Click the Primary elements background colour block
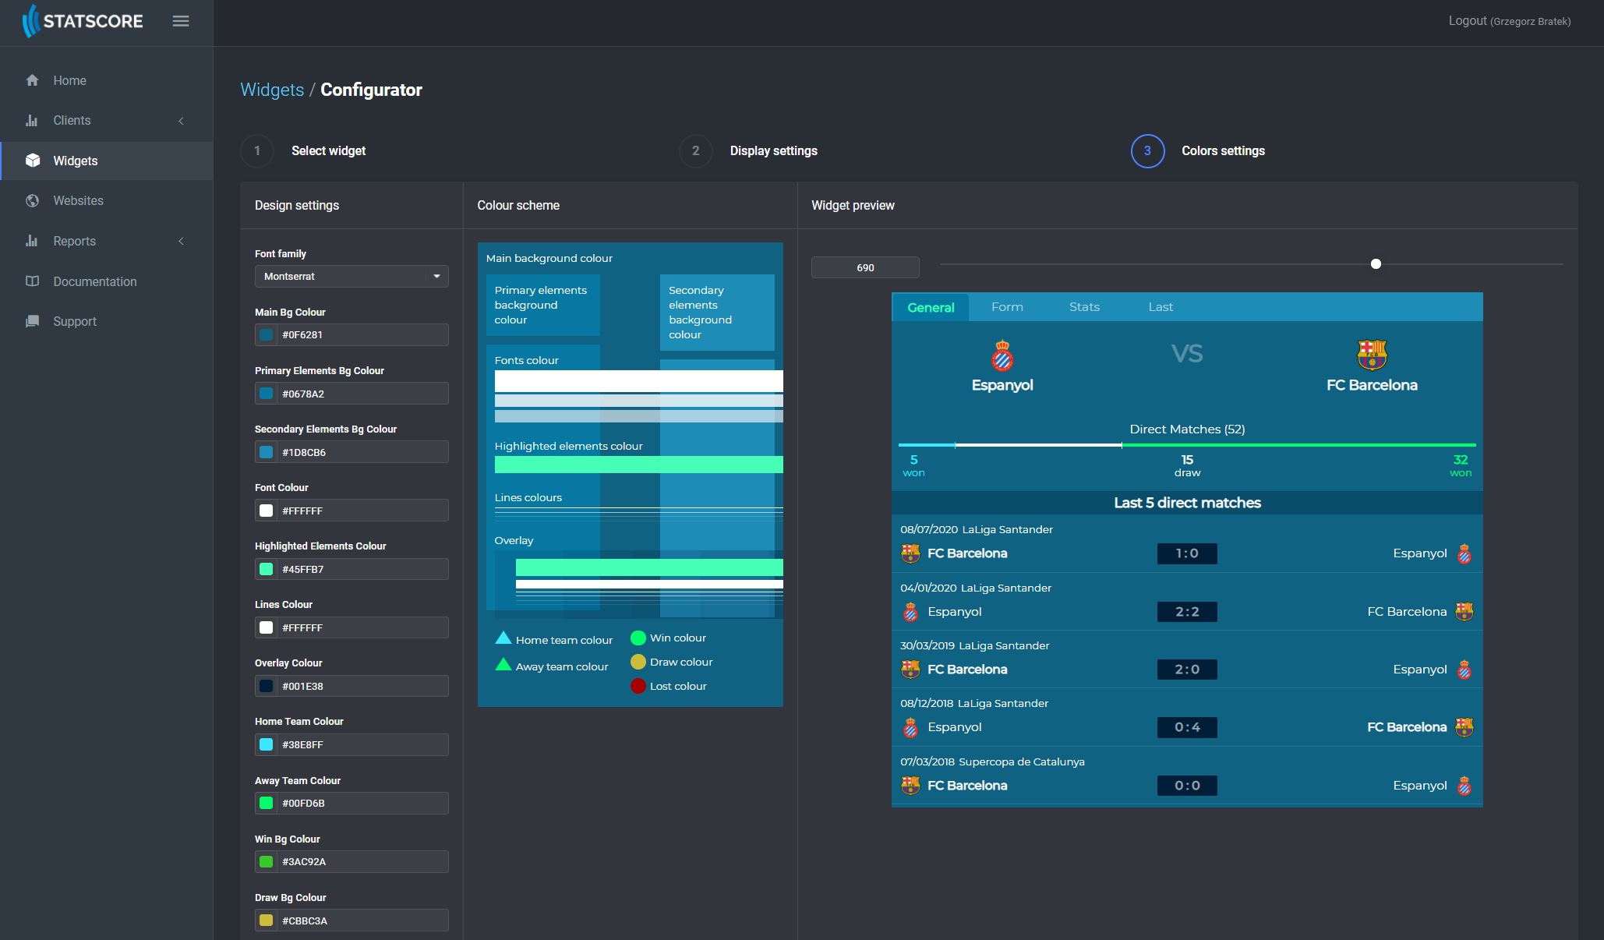This screenshot has width=1604, height=940. [543, 305]
